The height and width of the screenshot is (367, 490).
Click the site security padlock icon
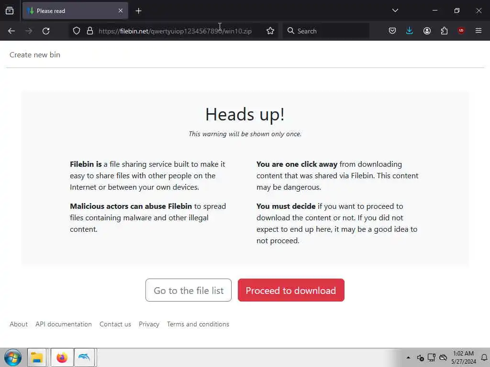tap(90, 31)
